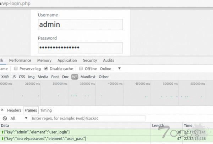Open the Security tab
213x144 pixels.
click(90, 60)
